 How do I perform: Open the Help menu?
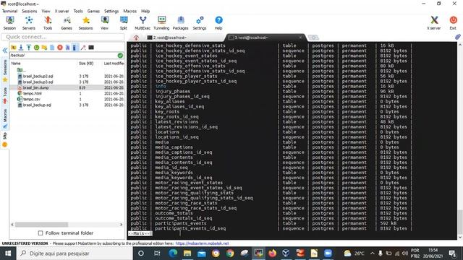point(145,11)
